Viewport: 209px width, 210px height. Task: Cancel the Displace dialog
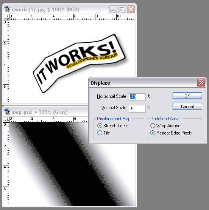coord(187,107)
